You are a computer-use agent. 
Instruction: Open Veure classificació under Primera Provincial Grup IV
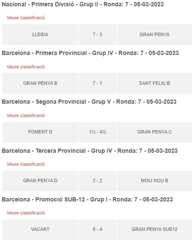[26, 67]
